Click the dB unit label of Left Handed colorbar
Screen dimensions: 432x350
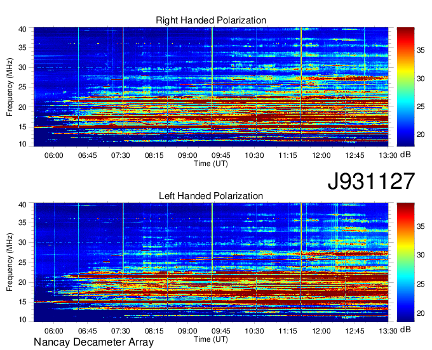tap(405, 329)
